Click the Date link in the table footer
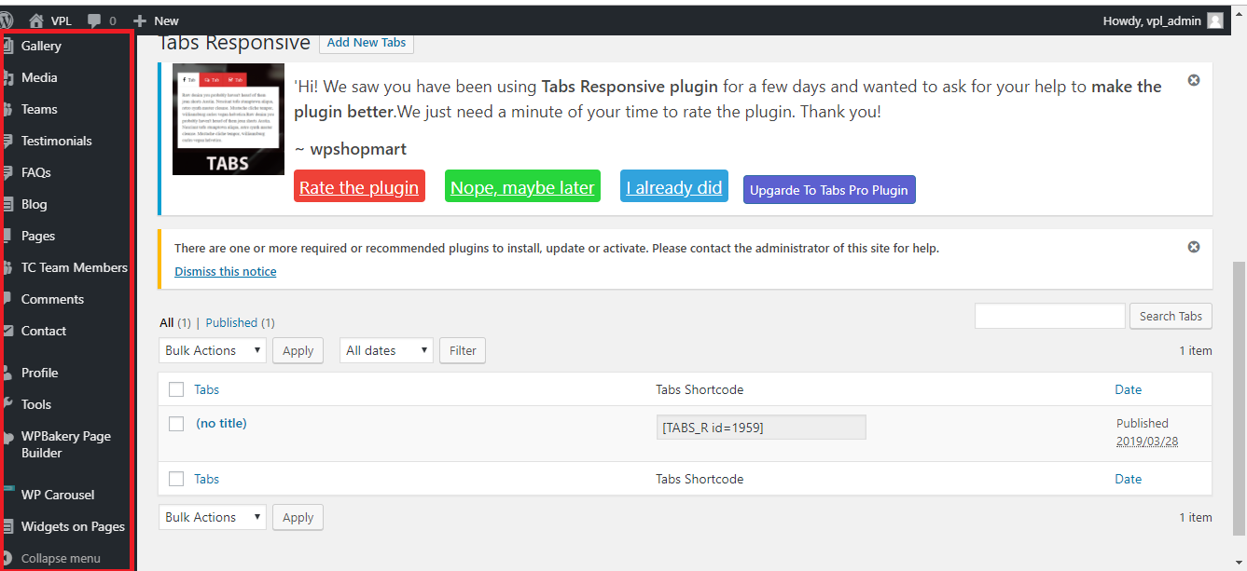The image size is (1247, 571). (x=1129, y=479)
